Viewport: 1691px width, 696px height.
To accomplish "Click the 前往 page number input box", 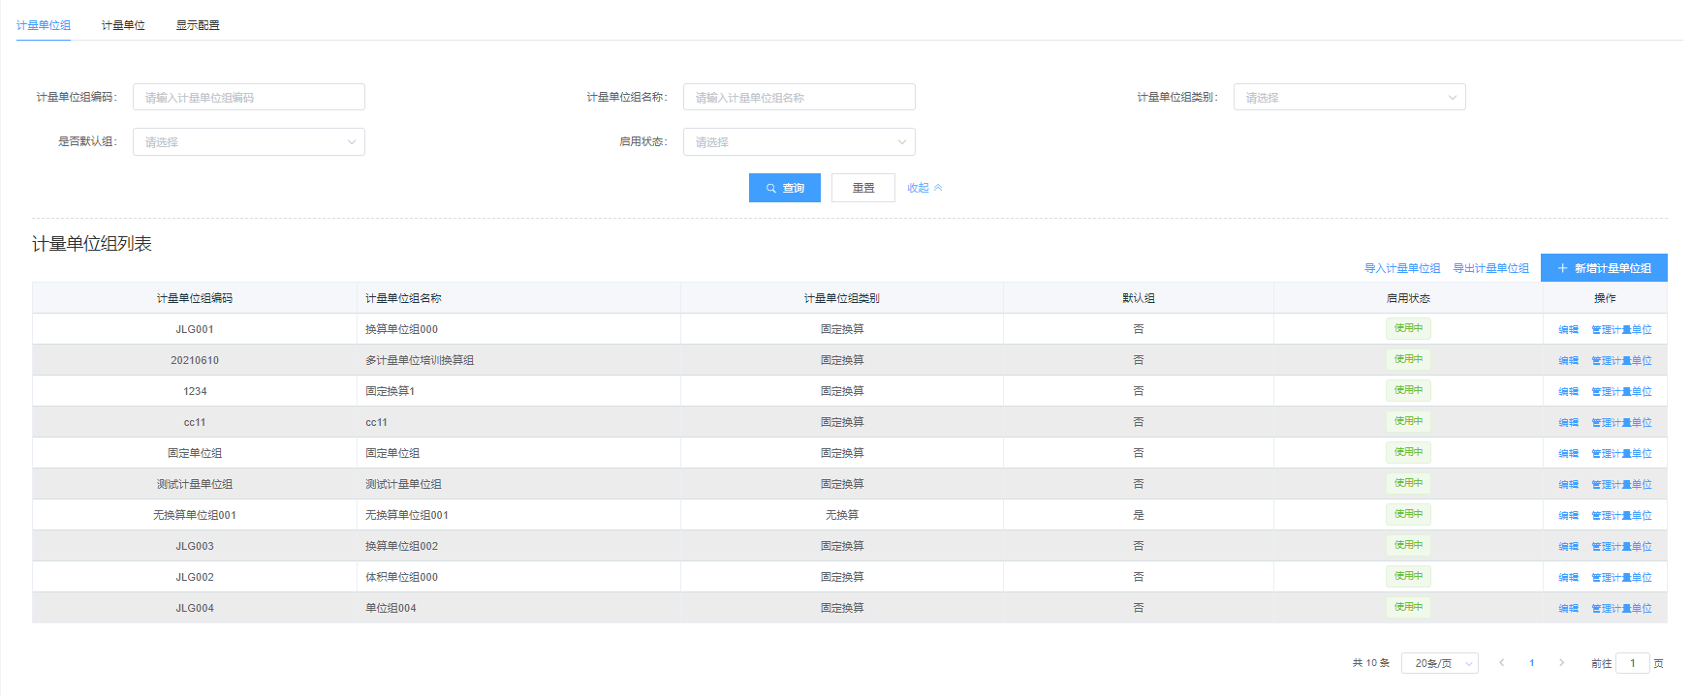I will tap(1632, 663).
